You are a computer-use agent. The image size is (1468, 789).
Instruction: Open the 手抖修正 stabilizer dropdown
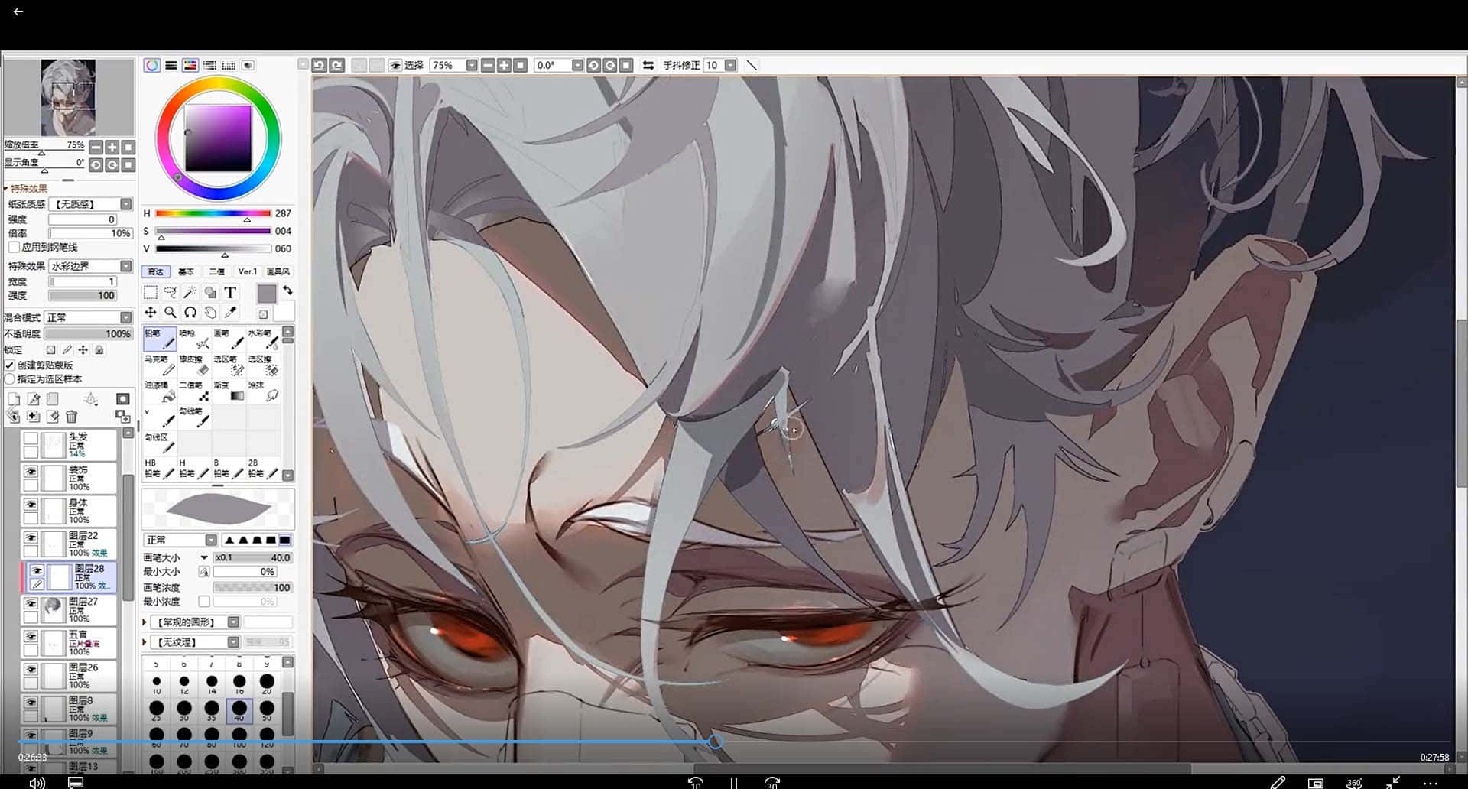[x=730, y=66]
